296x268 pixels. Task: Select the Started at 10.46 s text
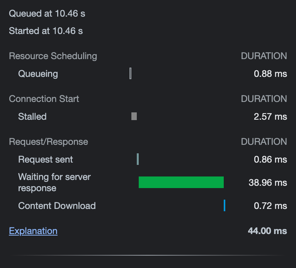tap(46, 31)
